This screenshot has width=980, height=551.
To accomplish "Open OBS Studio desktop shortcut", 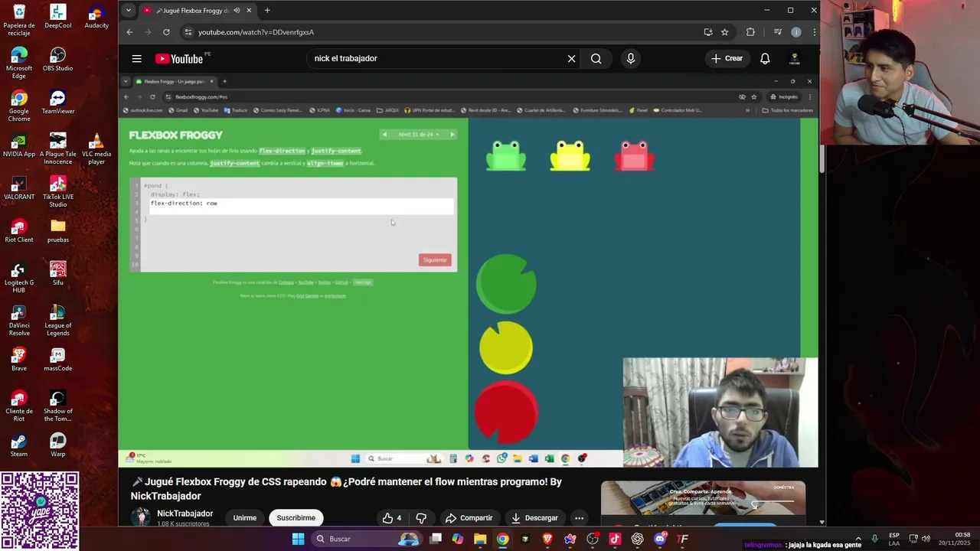I will coord(58,60).
